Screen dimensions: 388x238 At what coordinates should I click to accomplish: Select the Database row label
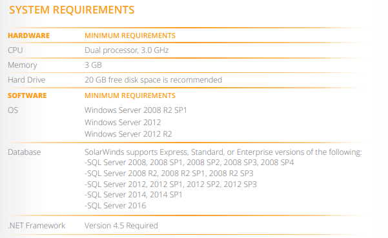25,152
